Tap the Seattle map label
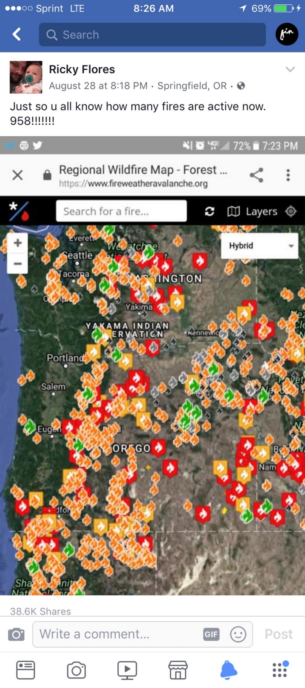Screen dimensions: 305x688 78,255
